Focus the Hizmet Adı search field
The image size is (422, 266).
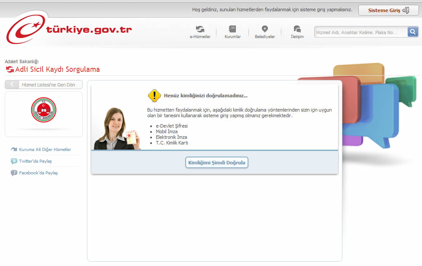pyautogui.click(x=361, y=32)
